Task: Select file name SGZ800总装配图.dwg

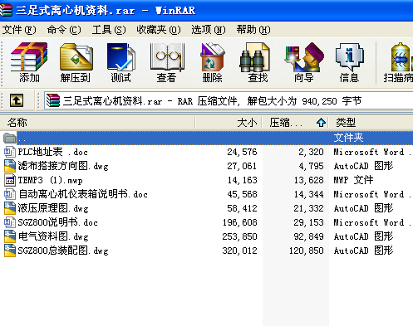Action: pyautogui.click(x=63, y=251)
